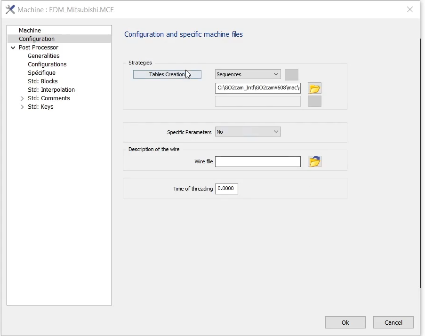Select Std: Interpolation in the tree
The height and width of the screenshot is (336, 425).
coord(51,90)
